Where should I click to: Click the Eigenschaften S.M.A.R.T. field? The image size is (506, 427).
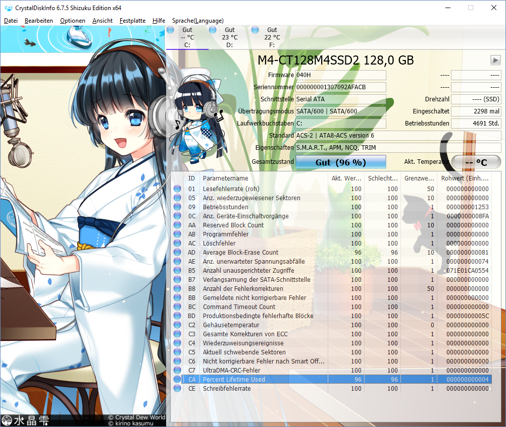pyautogui.click(x=398, y=148)
